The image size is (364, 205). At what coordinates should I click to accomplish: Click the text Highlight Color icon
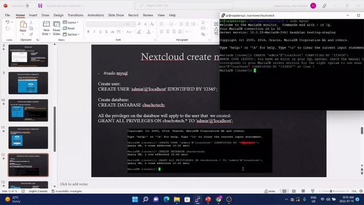coord(139,32)
